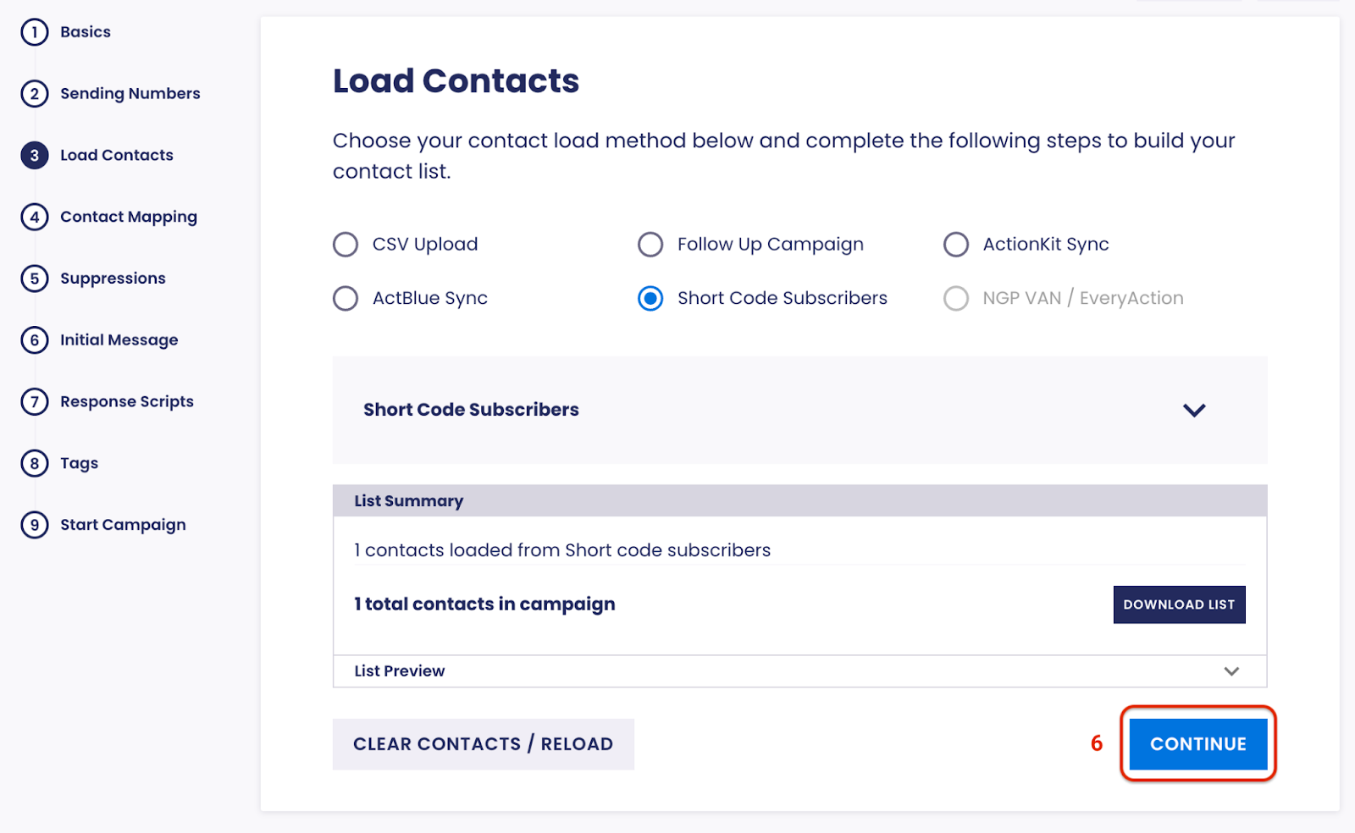Click the step 1 circle icon for Basics
Viewport: 1355px width, 833px height.
tap(35, 32)
